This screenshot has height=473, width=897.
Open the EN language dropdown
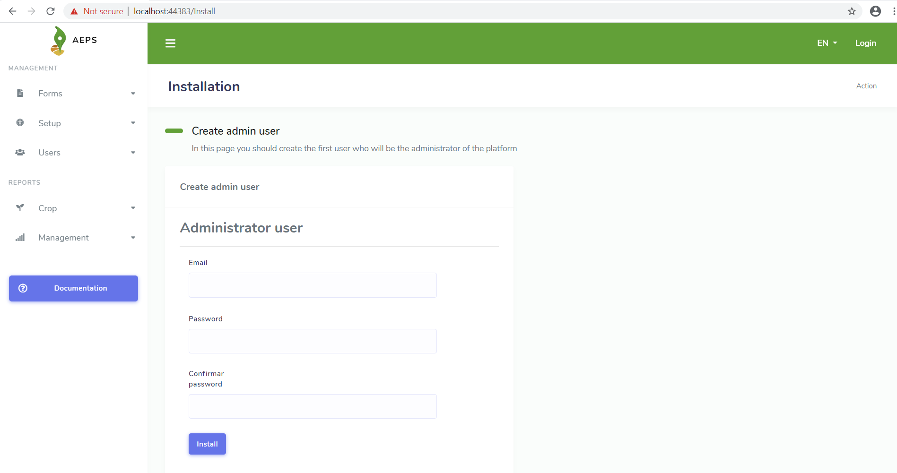827,43
